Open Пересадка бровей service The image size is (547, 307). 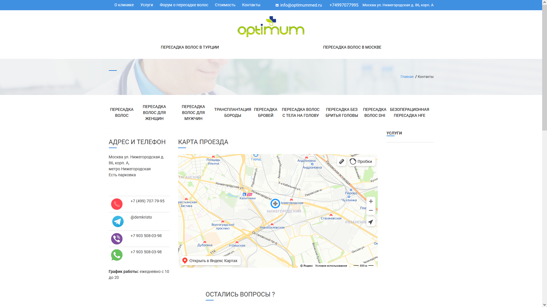pos(266,113)
